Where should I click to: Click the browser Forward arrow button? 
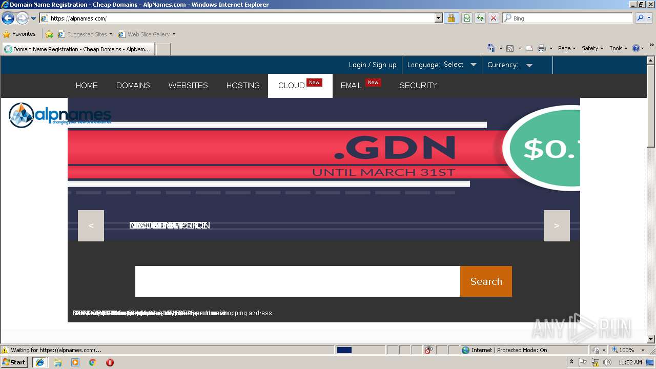[22, 18]
